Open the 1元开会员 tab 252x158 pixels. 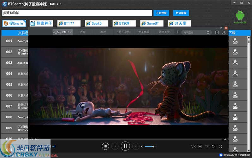pos(123,32)
